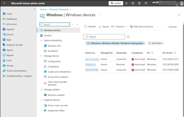Focus the resource menu Search field

pos(55,25)
